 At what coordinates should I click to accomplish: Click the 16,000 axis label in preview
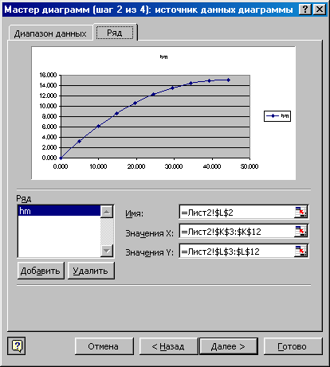[x=48, y=75]
